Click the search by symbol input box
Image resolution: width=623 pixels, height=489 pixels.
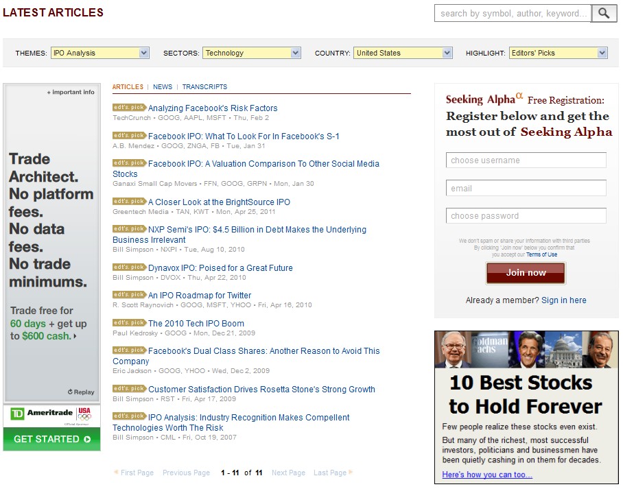513,13
